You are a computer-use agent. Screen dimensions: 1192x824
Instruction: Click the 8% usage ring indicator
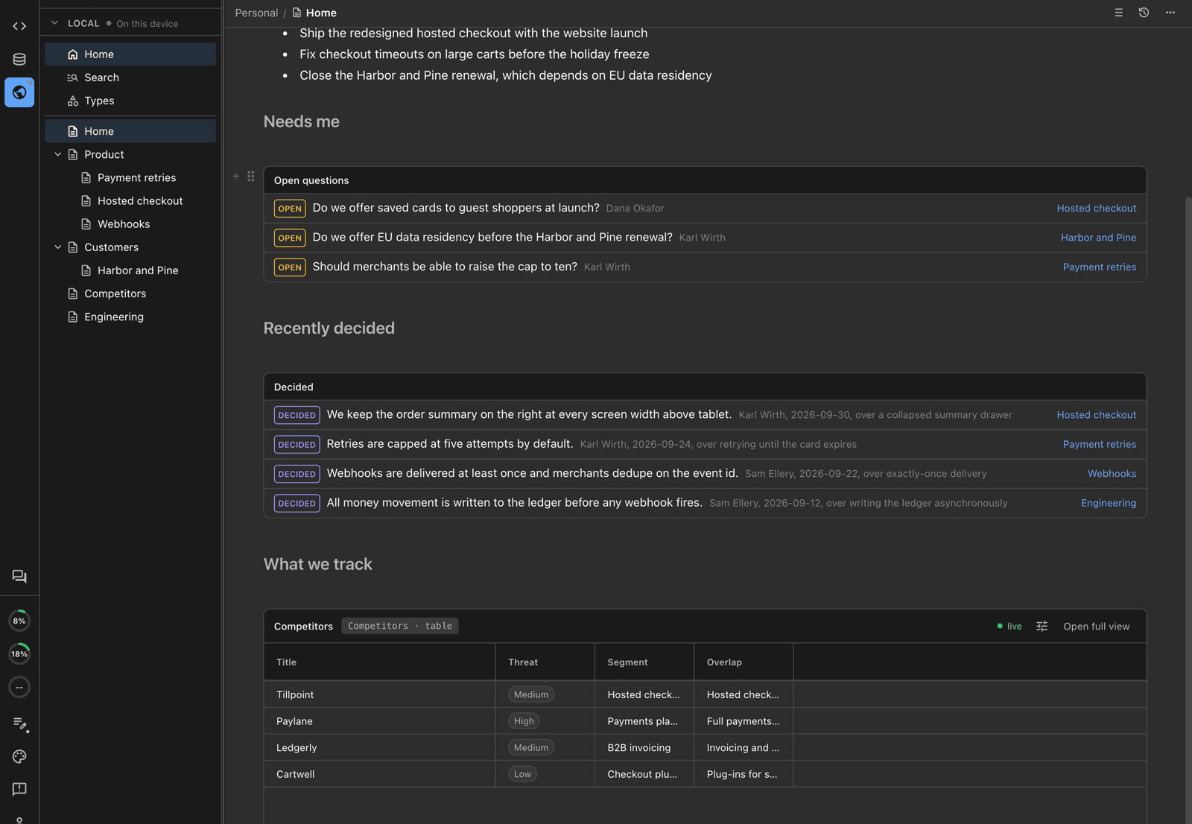pos(19,621)
